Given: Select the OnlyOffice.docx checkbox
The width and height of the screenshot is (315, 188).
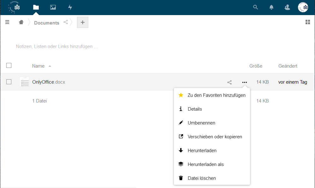Looking at the screenshot, I should (x=9, y=82).
